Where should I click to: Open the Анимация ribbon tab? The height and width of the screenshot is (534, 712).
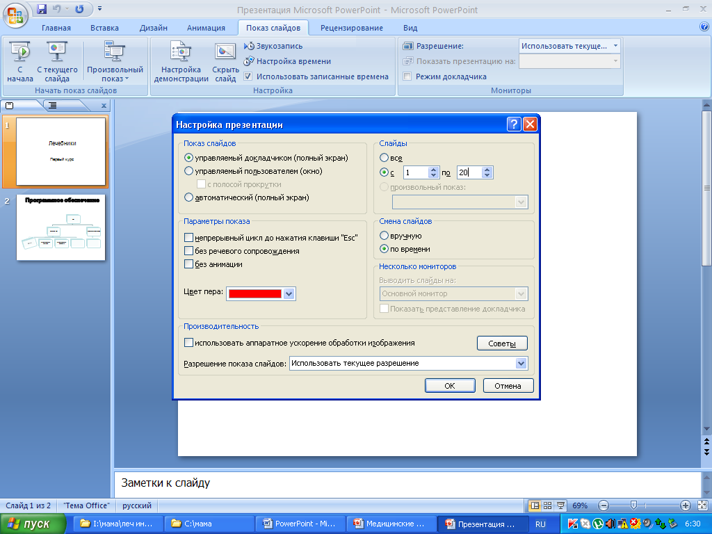(x=206, y=28)
